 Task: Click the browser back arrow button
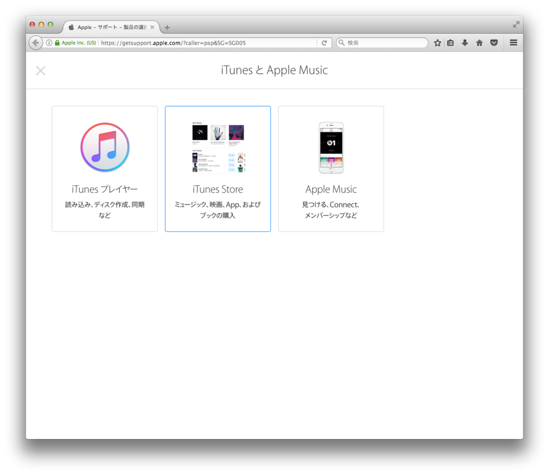point(35,43)
